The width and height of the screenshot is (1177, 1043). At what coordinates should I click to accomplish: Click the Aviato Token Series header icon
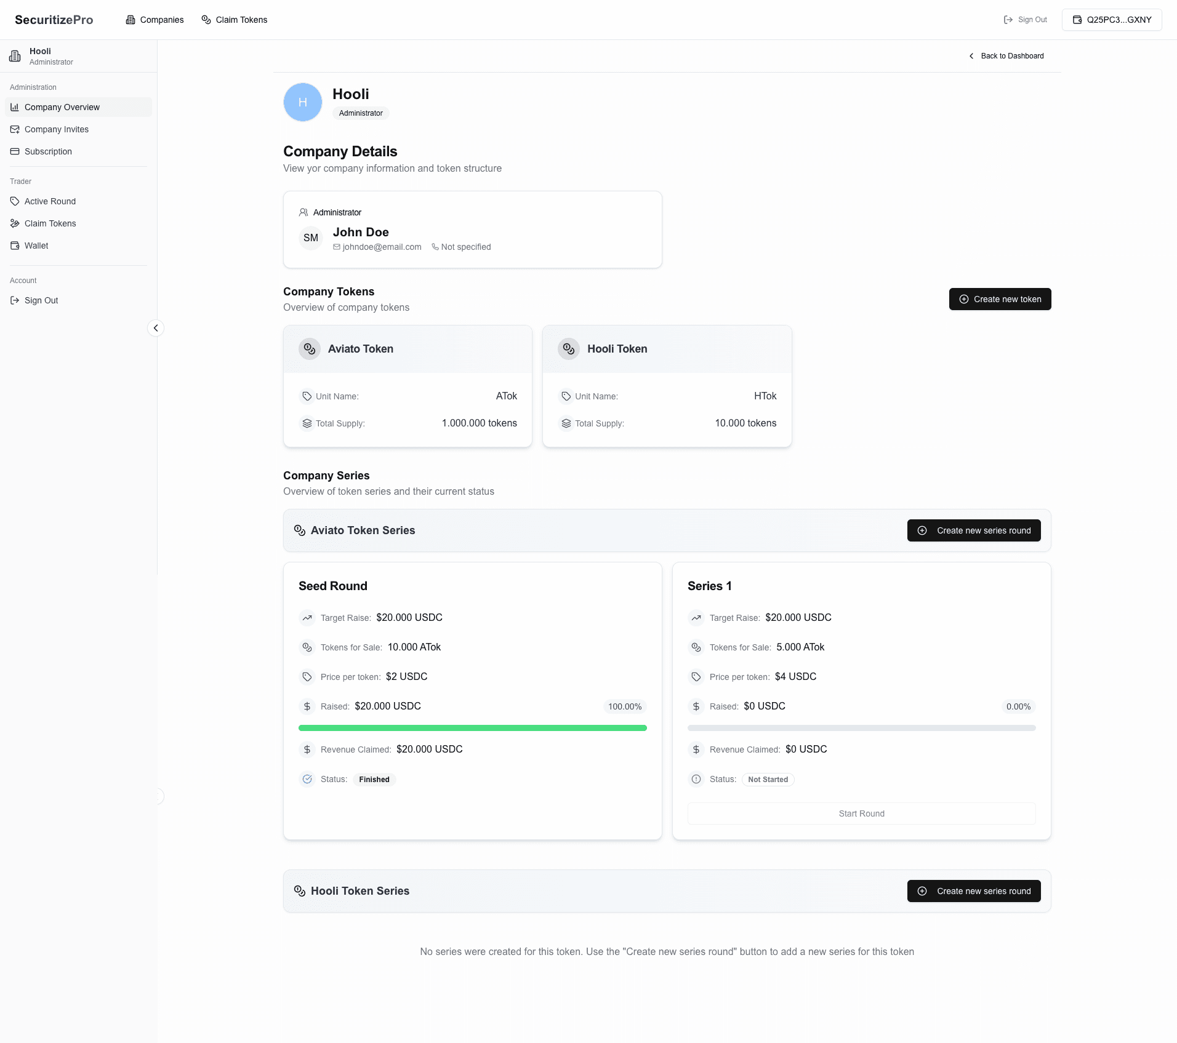300,530
